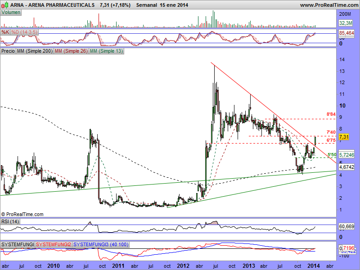Click the 15 ene 2014 date
Screen dimensions: 360x270
[174, 5]
